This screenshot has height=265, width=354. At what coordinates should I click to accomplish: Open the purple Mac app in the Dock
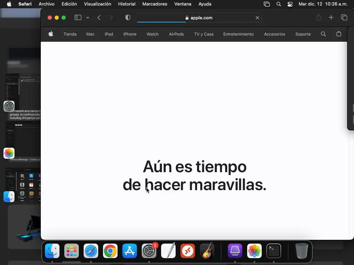pyautogui.click(x=235, y=251)
